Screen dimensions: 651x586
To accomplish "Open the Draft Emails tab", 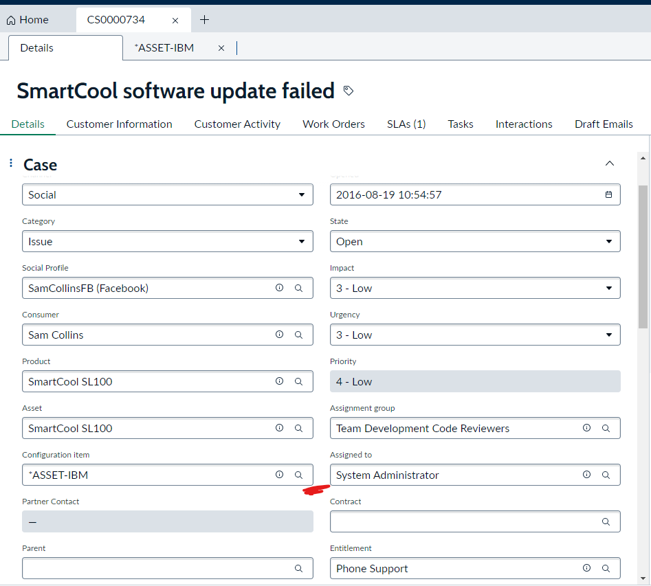I will (604, 124).
